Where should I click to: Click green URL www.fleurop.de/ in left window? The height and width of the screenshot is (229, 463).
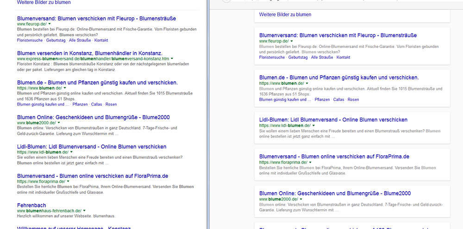coord(32,24)
